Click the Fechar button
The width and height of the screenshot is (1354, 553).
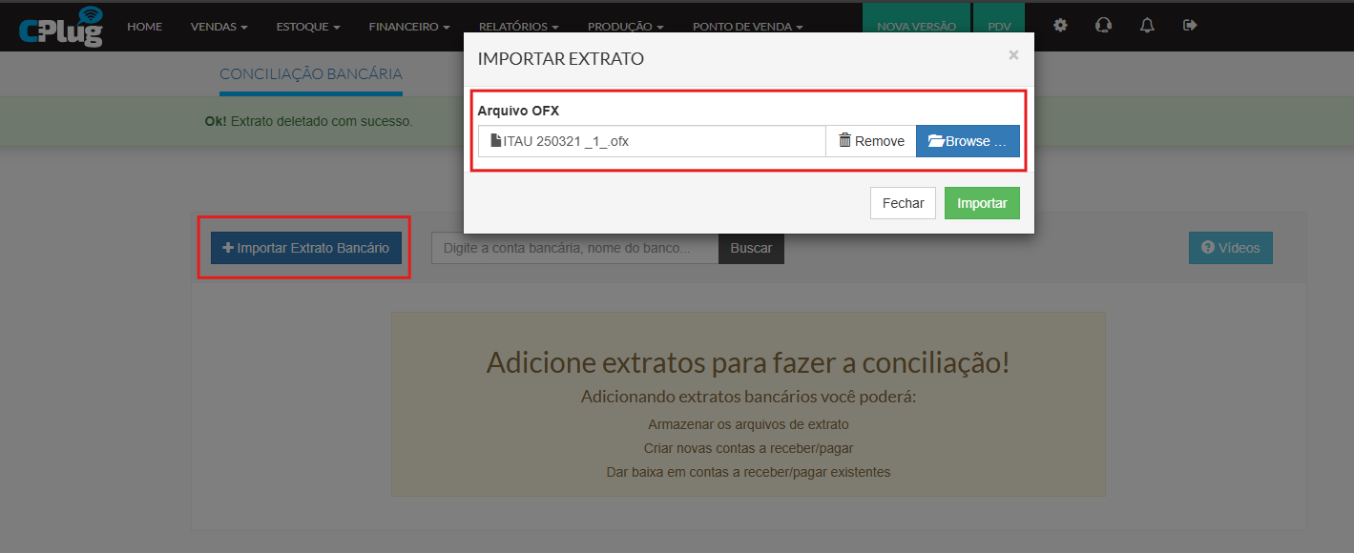click(903, 203)
